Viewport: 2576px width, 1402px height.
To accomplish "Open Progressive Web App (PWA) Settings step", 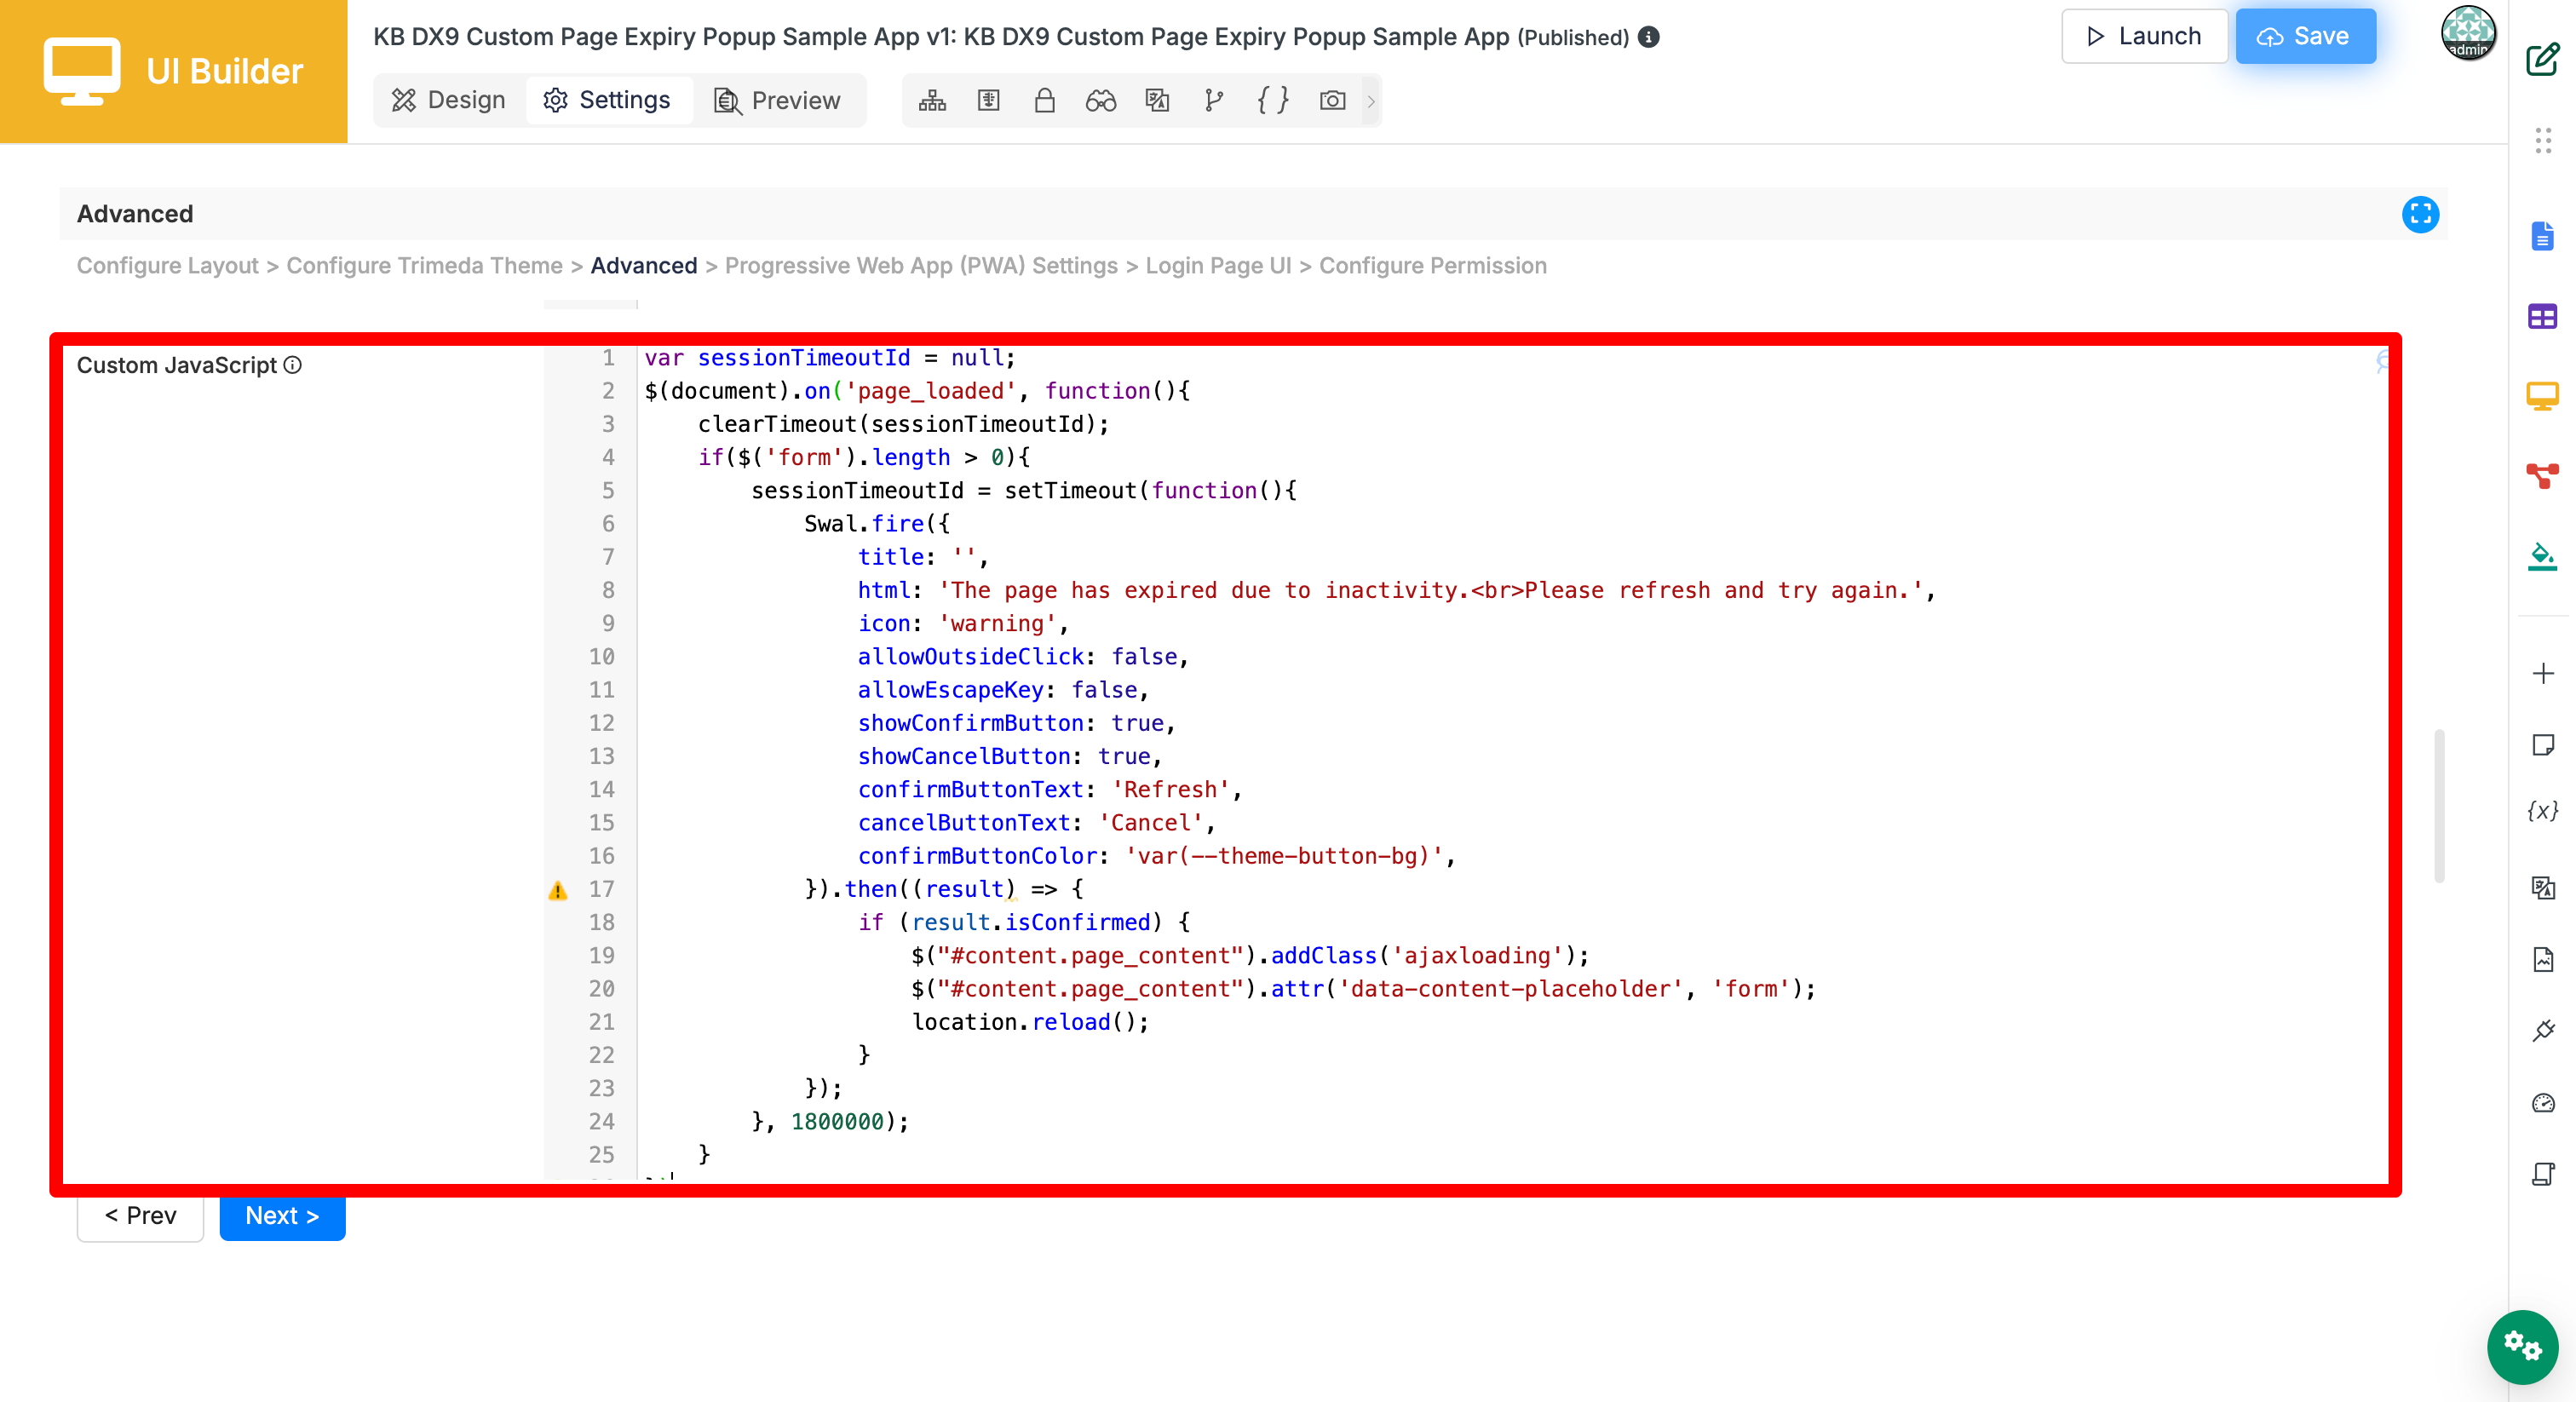I will point(921,266).
